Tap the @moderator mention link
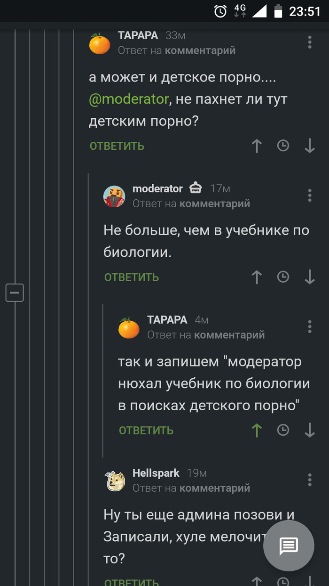The height and width of the screenshot is (586, 329). (129, 100)
